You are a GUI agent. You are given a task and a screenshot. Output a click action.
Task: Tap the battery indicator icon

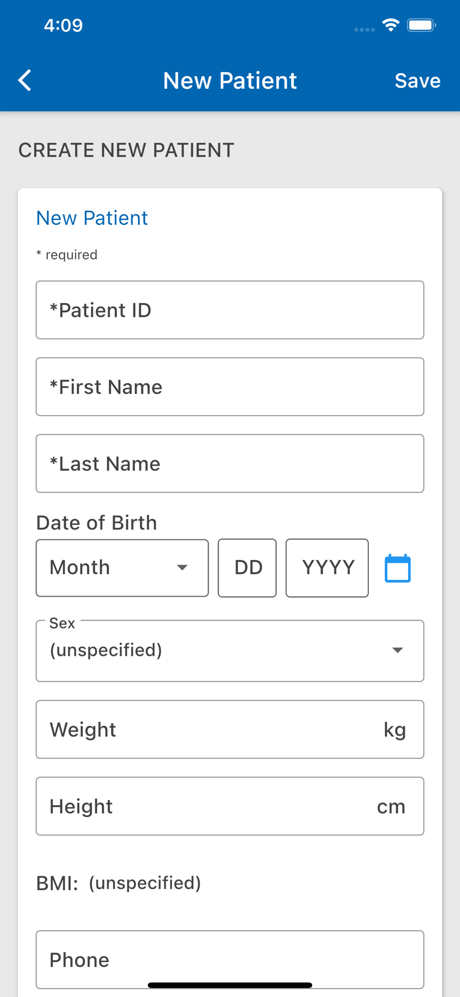421,25
